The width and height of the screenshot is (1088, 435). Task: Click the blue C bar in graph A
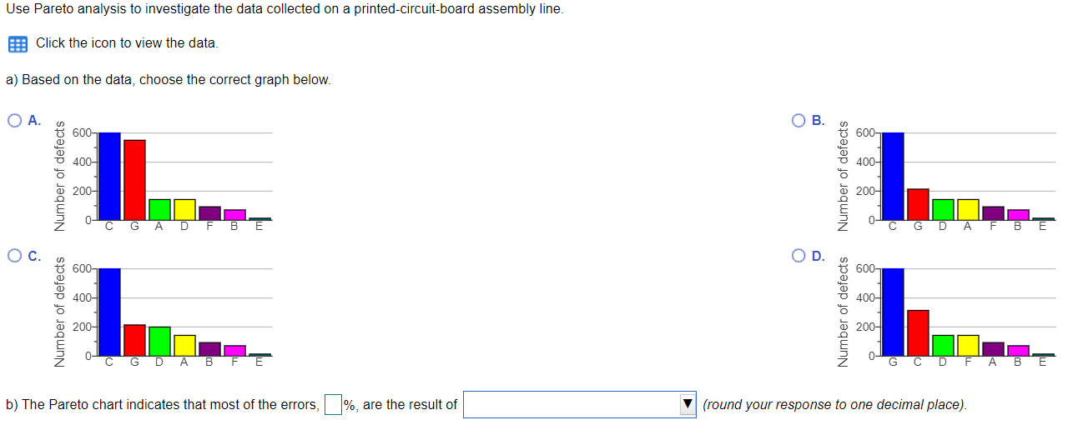pyautogui.click(x=109, y=175)
